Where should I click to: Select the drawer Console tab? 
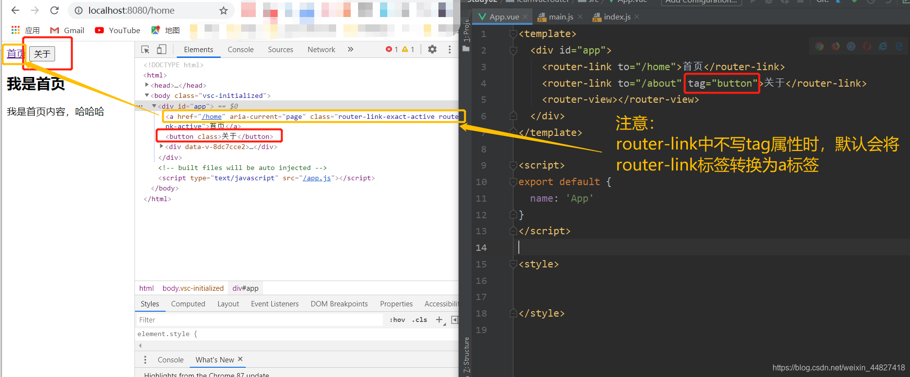(171, 359)
